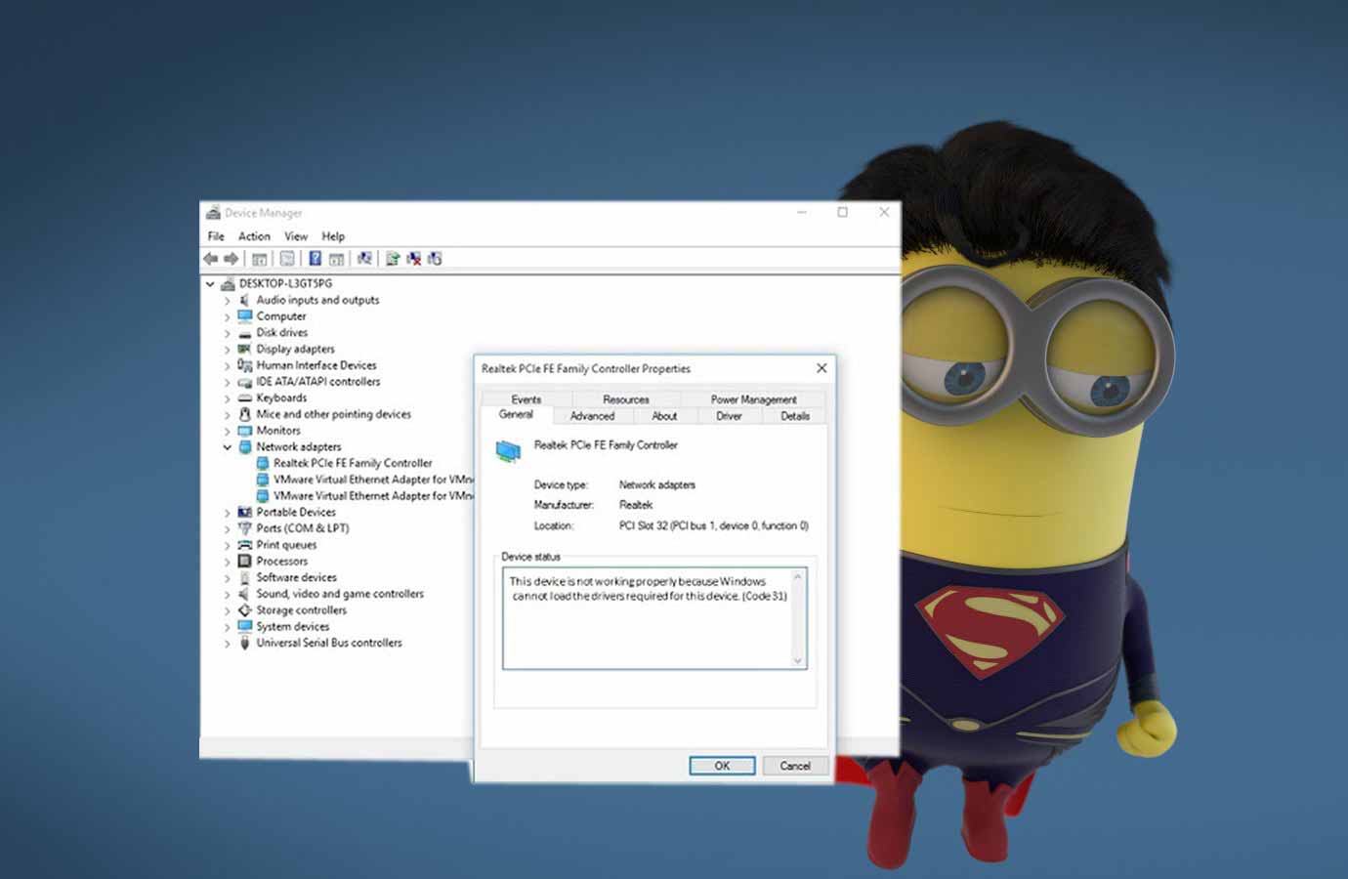This screenshot has width=1348, height=879.
Task: Collapse the DESKTOP-L3GT5PG tree root
Action: tap(212, 283)
